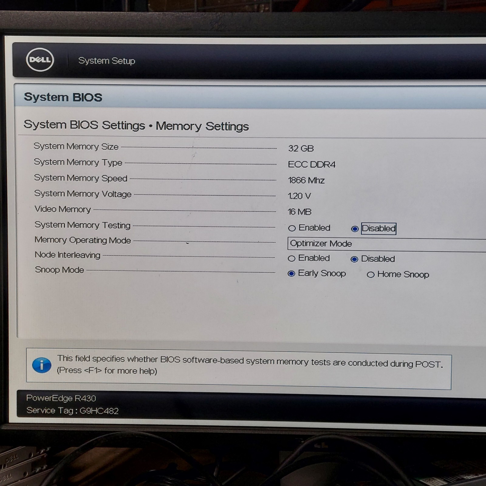Click the System Memory Size label

76,146
